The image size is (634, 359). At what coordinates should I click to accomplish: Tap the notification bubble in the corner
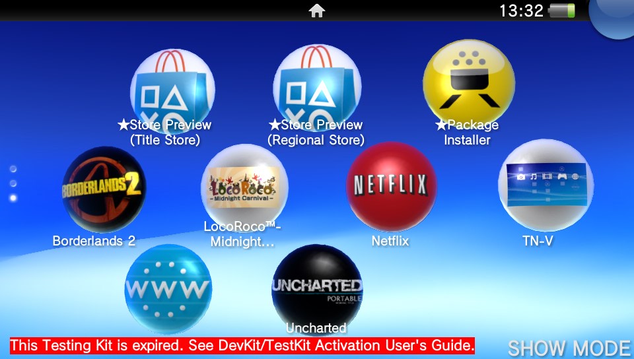614,18
